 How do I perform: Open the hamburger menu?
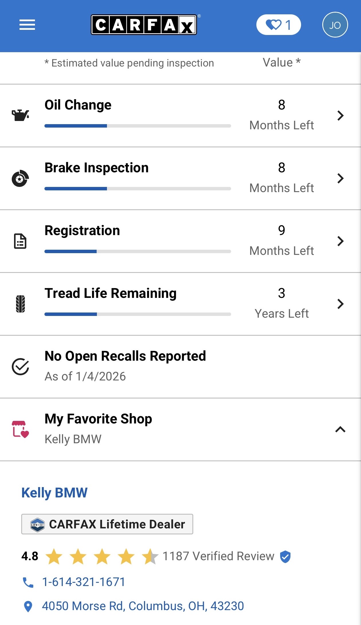tap(27, 25)
